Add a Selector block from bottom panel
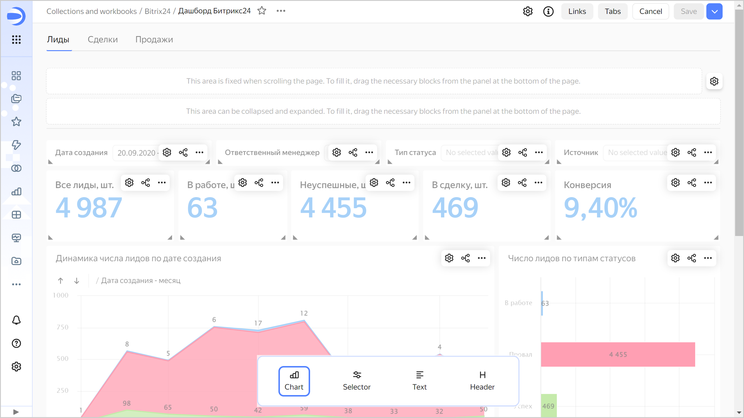 pos(357,381)
